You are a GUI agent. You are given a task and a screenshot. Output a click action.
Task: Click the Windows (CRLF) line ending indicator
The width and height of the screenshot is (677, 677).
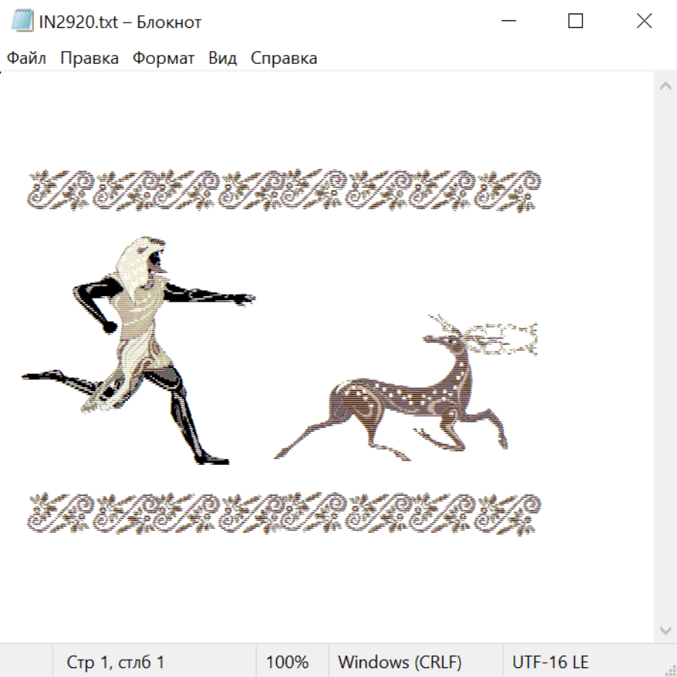[x=399, y=662]
